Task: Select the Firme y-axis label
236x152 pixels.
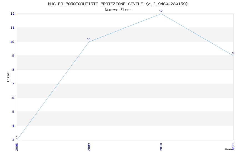Action: pyautogui.click(x=8, y=77)
